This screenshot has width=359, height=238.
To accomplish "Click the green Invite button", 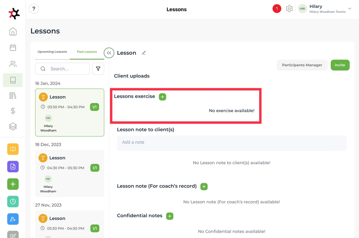I will pyautogui.click(x=340, y=65).
